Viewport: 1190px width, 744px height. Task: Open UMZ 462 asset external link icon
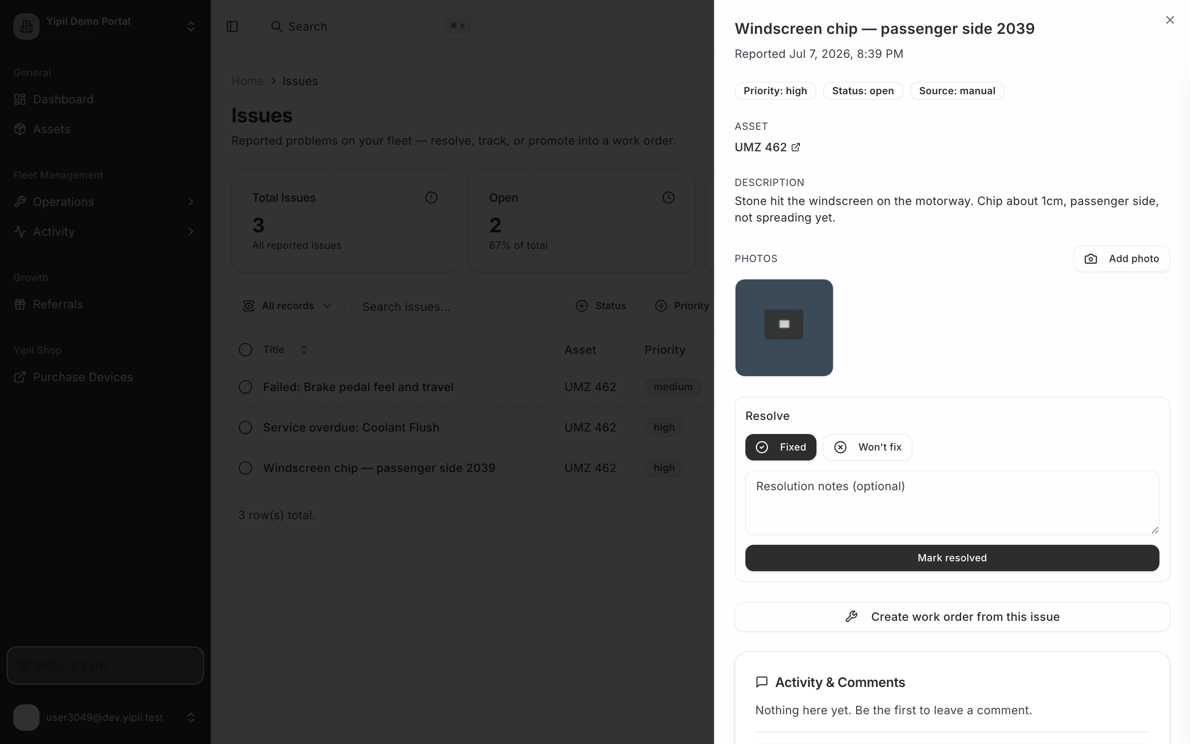(796, 147)
